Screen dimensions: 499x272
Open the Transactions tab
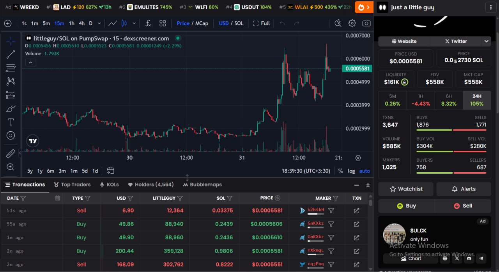pos(25,185)
